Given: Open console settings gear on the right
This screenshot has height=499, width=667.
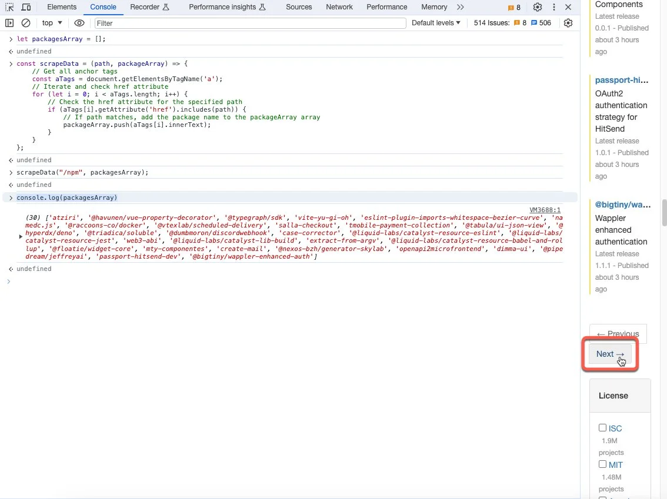Looking at the screenshot, I should coord(568,22).
